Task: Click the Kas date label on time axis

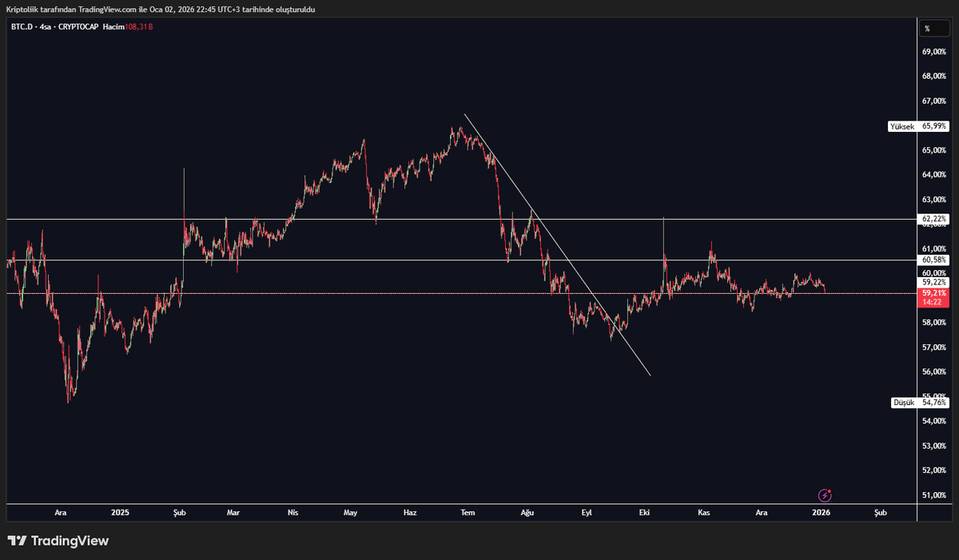Action: coord(704,512)
